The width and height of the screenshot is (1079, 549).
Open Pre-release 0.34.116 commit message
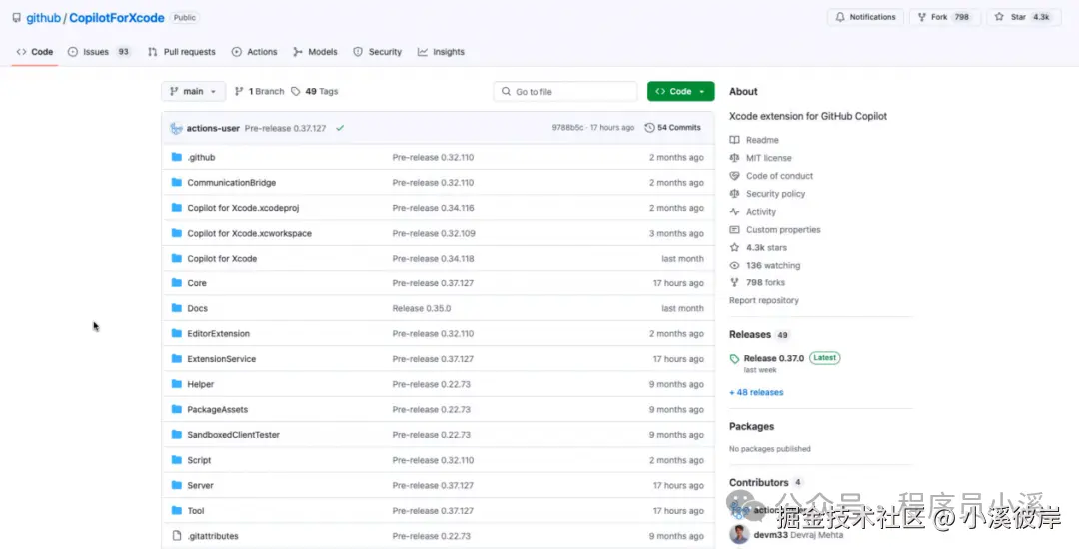433,208
